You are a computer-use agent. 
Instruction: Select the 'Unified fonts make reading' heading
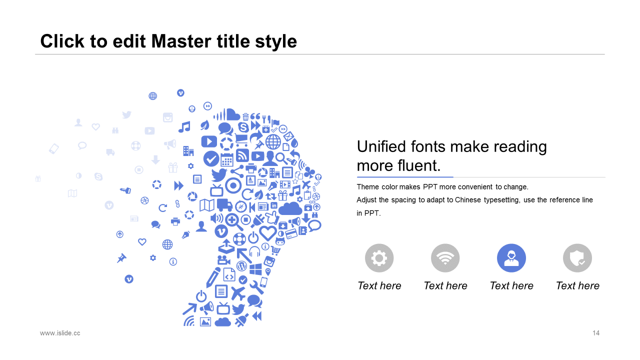tap(451, 146)
